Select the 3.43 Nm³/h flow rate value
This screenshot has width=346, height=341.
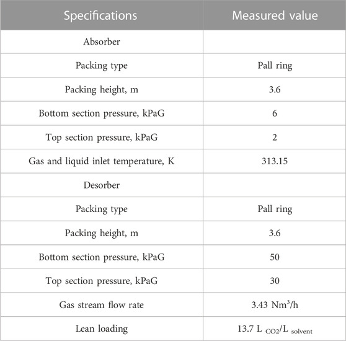275,305
